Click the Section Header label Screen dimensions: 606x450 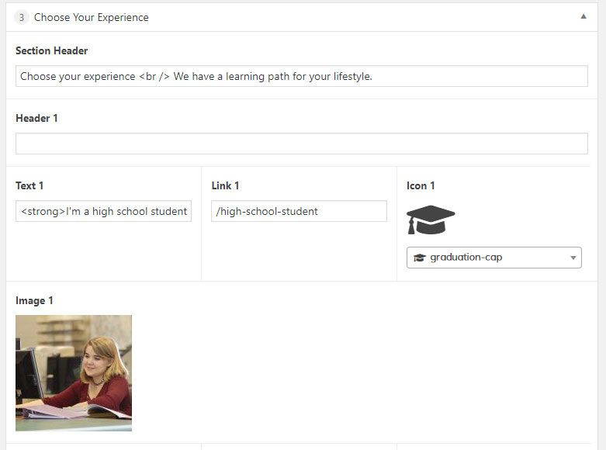[52, 50]
